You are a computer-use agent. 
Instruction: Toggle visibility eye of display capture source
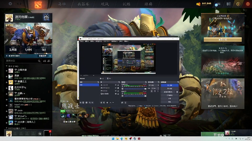[116, 94]
